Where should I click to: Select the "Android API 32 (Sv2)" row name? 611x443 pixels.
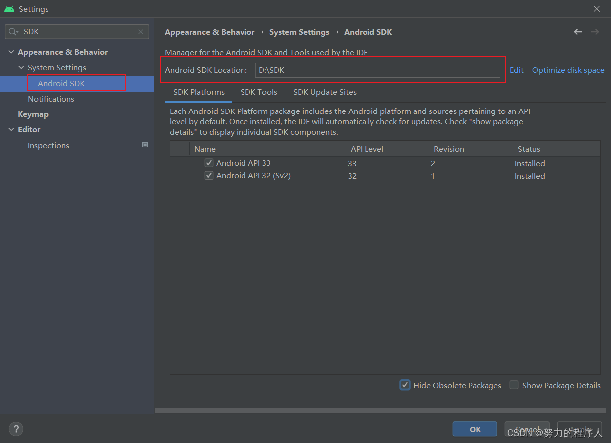(253, 175)
